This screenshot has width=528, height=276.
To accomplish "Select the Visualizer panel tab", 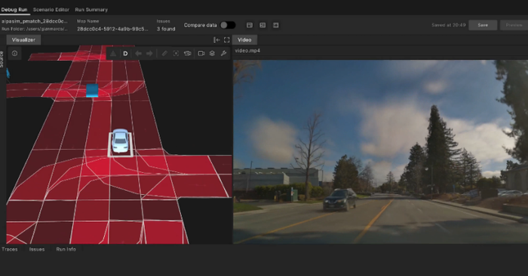I will [x=23, y=40].
